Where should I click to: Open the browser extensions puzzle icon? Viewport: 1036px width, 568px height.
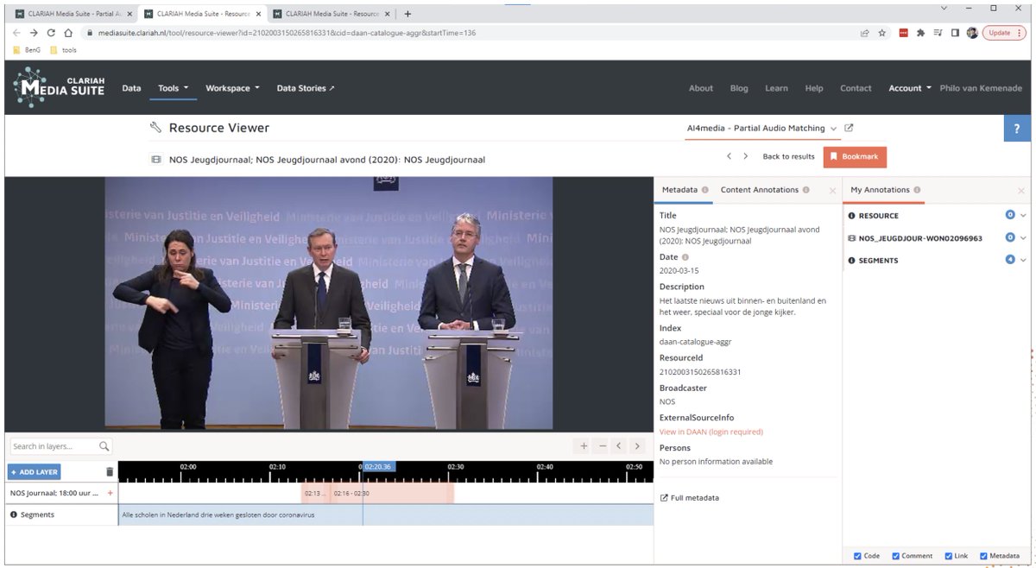[x=921, y=33]
